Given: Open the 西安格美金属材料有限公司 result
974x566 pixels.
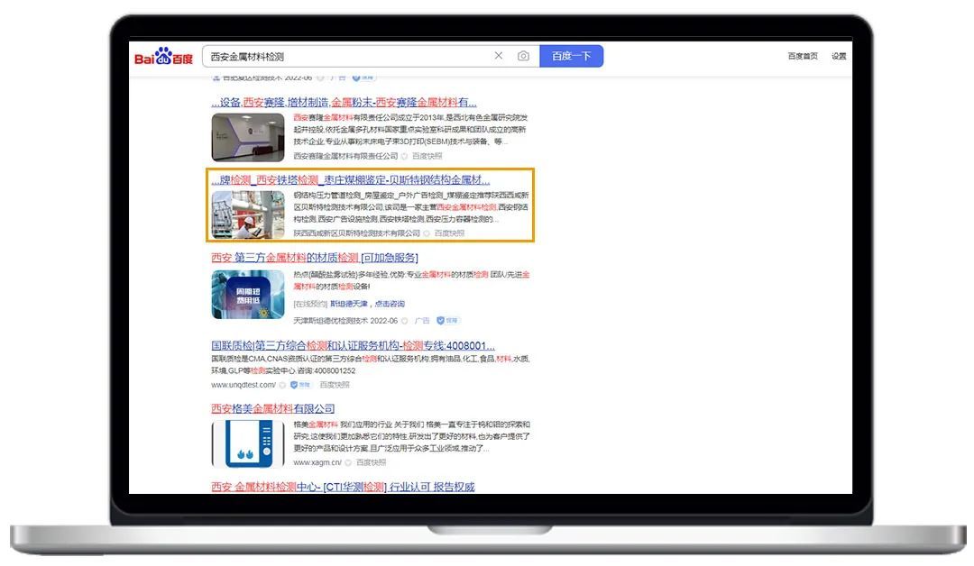Looking at the screenshot, I should pyautogui.click(x=272, y=408).
